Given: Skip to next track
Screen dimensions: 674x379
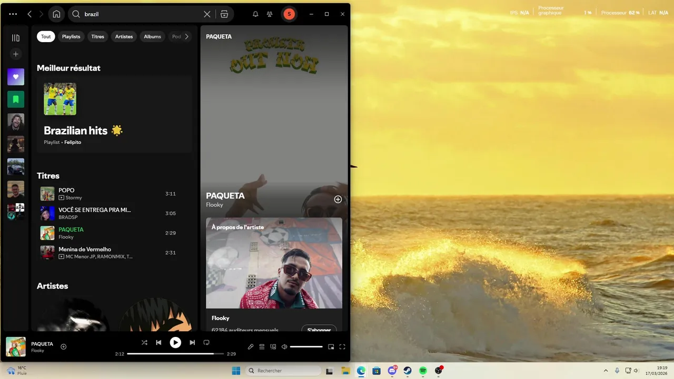Looking at the screenshot, I should (192, 342).
